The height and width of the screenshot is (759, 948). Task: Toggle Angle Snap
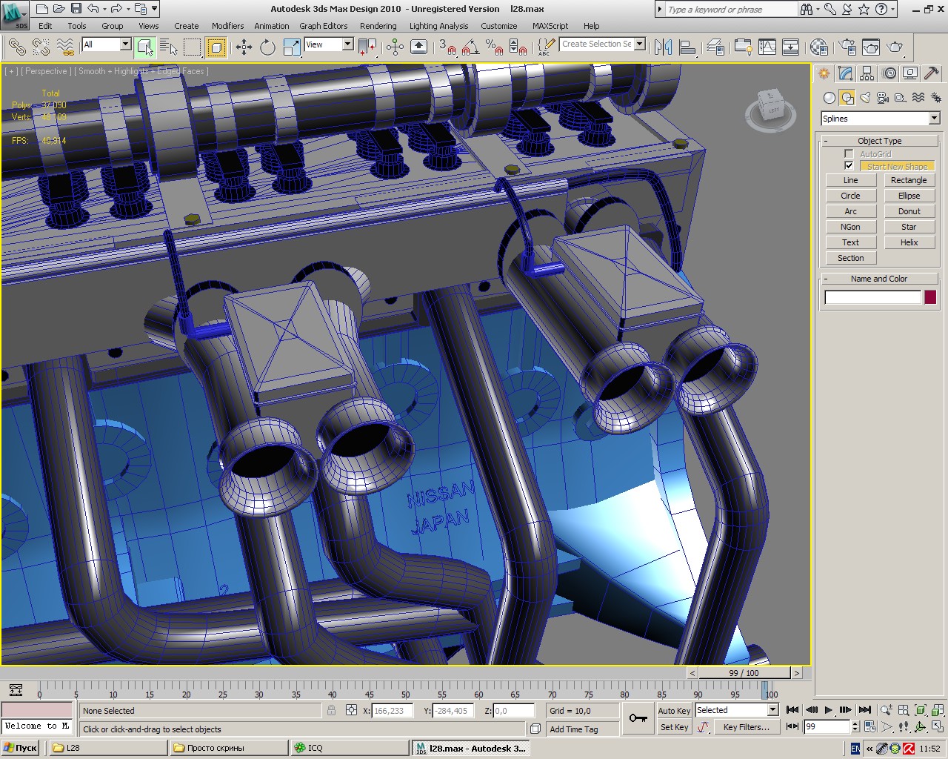pyautogui.click(x=470, y=47)
